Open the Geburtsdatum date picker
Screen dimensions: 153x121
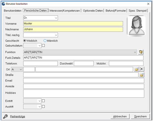[x=39, y=46]
